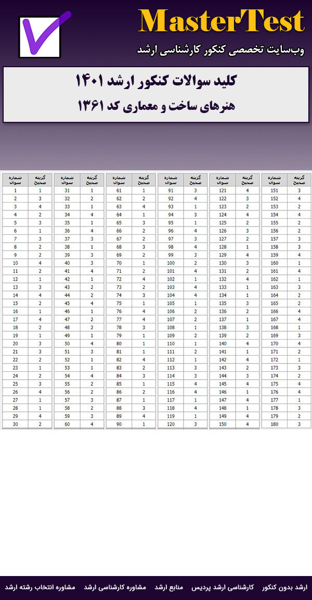Select question number 91 cell
Screen dimensions: 312x600
pos(171,191)
